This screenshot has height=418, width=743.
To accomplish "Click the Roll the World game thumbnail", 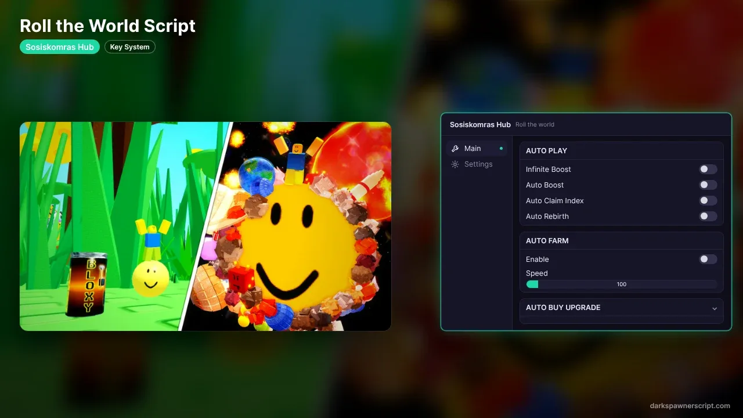I will [x=205, y=226].
